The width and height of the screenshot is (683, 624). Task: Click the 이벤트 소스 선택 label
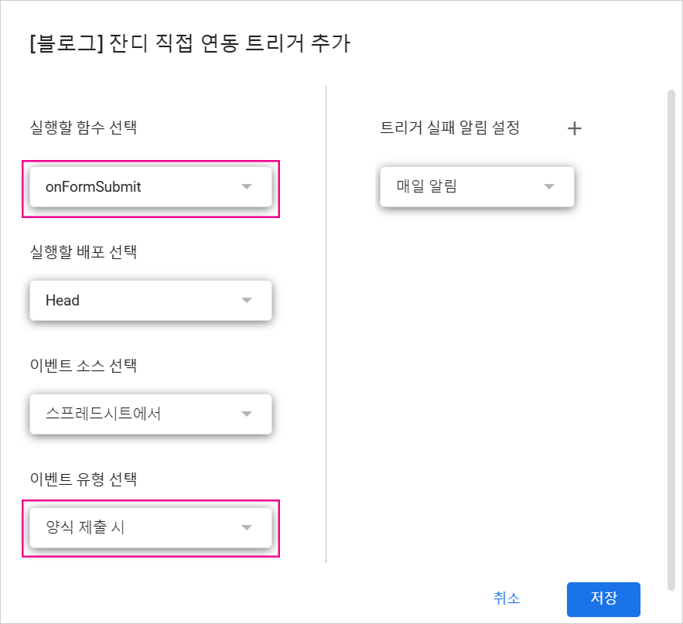click(83, 365)
